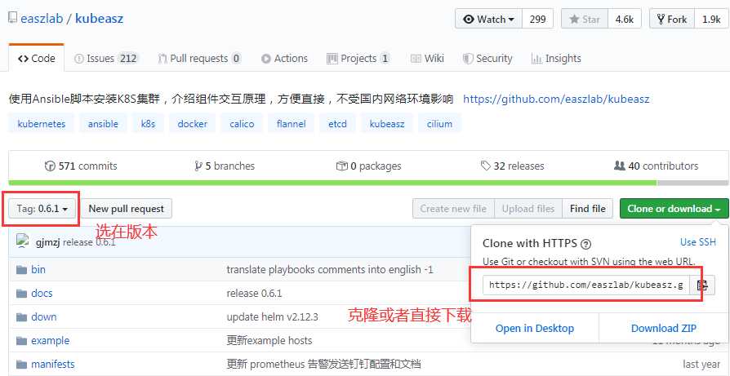Click the folder icon for manifests
The height and width of the screenshot is (376, 730).
tap(21, 365)
